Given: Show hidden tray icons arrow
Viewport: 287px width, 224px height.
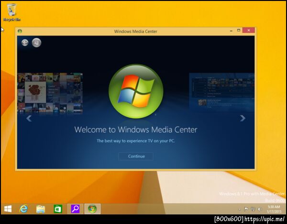Looking at the screenshot, I should coord(240,209).
